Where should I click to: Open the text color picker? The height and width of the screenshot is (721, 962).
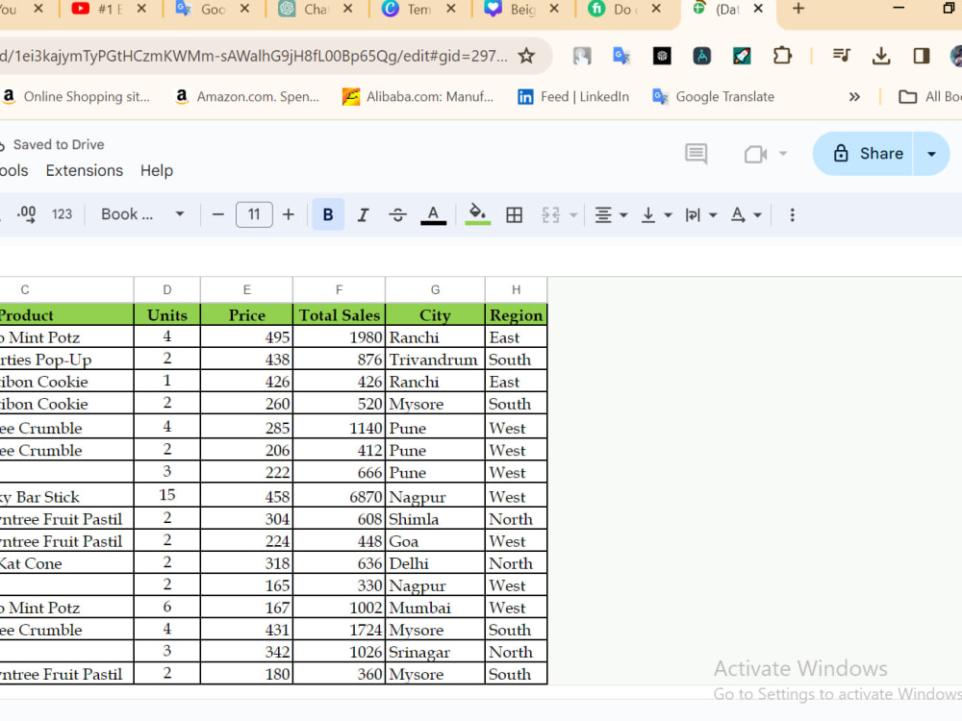coord(433,214)
